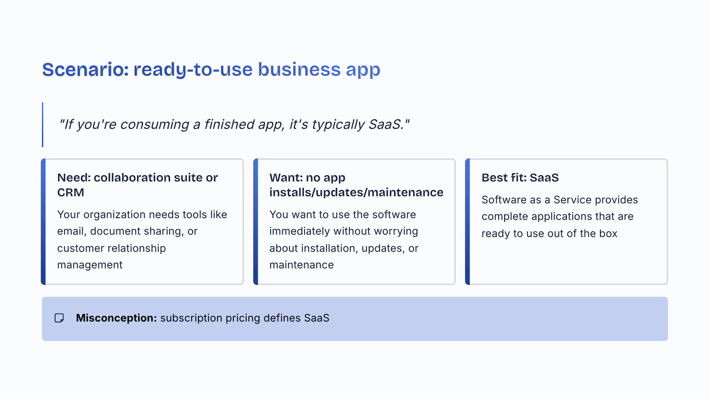Select the 'Software as a Service provides' paragraph
710x399 pixels.
[x=559, y=216]
